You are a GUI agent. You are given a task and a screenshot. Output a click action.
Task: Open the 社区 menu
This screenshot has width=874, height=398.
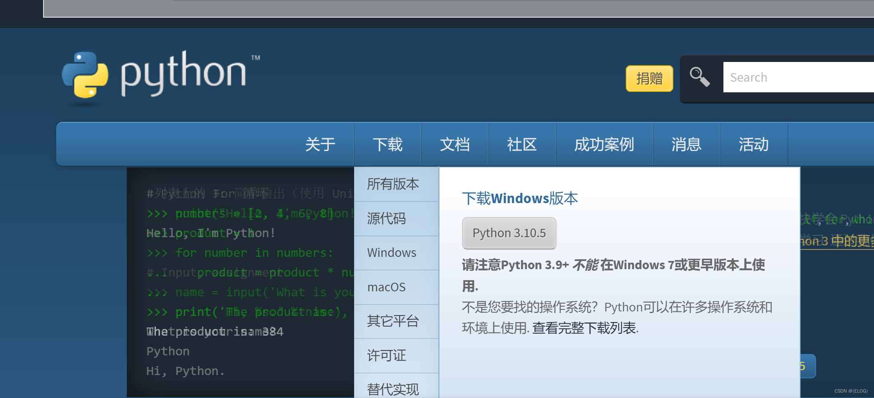(x=522, y=144)
